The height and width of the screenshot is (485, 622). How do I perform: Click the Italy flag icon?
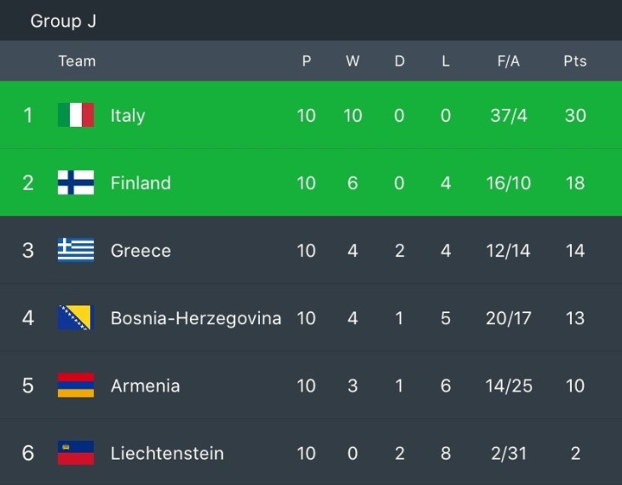(x=76, y=115)
